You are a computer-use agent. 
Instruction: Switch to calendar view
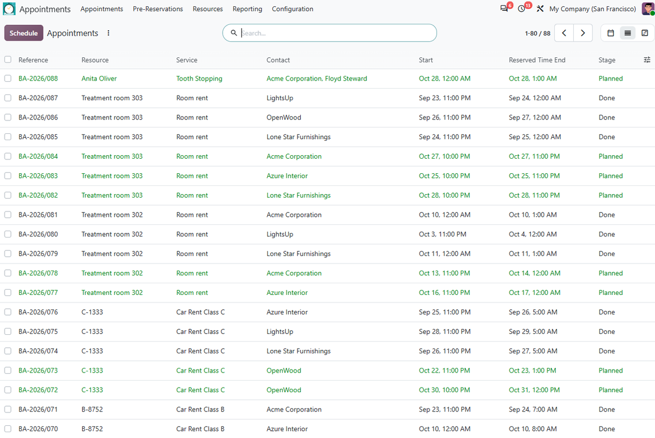point(610,33)
